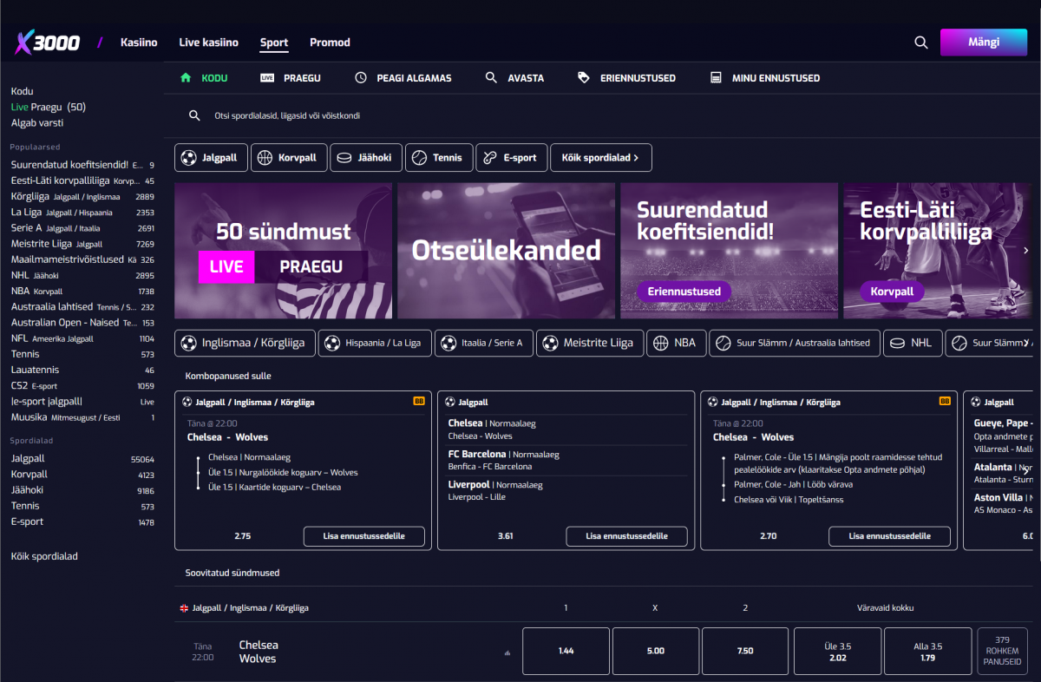Image resolution: width=1041 pixels, height=682 pixels.
Task: Click the X3000 logo
Action: 47,42
